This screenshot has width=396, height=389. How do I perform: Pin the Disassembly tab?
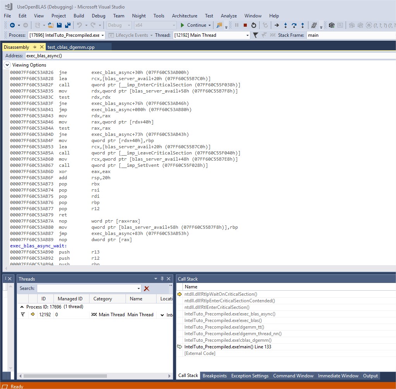point(34,47)
